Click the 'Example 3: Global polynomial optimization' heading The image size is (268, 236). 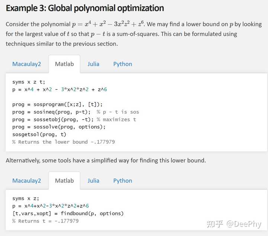point(85,8)
